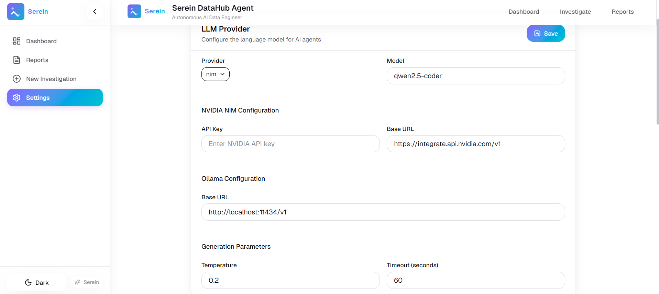
Task: Open the Provider dropdown set to nim
Action: tap(216, 74)
